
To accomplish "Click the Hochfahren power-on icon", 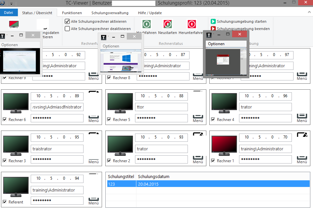I will tap(147, 24).
